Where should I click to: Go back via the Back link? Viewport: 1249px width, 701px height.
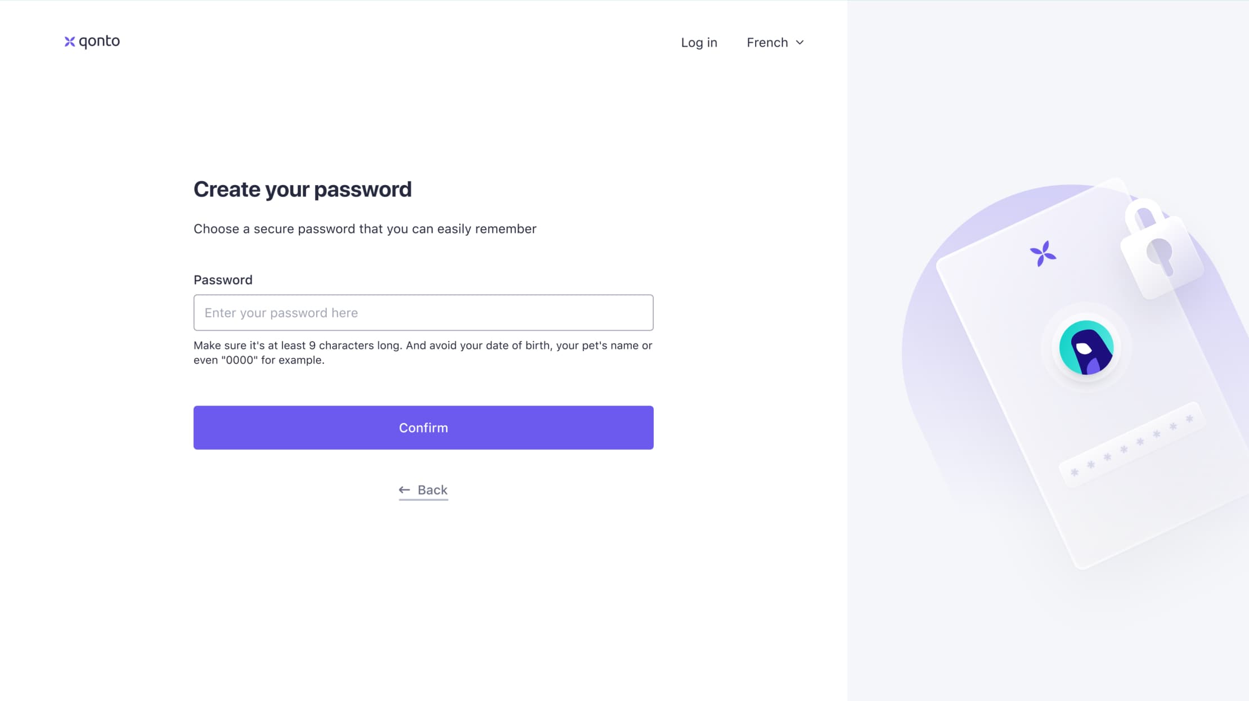423,490
